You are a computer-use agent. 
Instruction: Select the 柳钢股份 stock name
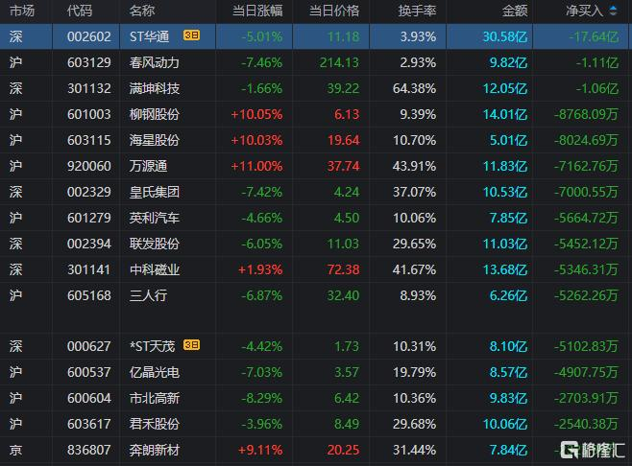pyautogui.click(x=155, y=114)
